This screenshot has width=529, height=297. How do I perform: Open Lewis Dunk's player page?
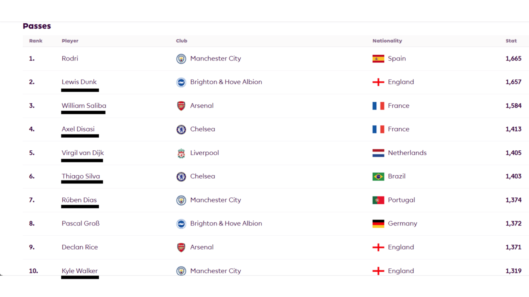pos(79,82)
